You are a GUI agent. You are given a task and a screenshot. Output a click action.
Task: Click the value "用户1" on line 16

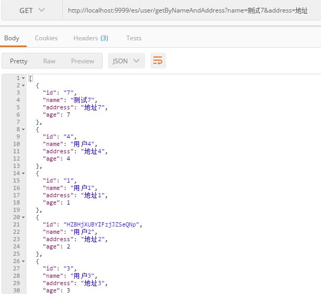(82, 188)
